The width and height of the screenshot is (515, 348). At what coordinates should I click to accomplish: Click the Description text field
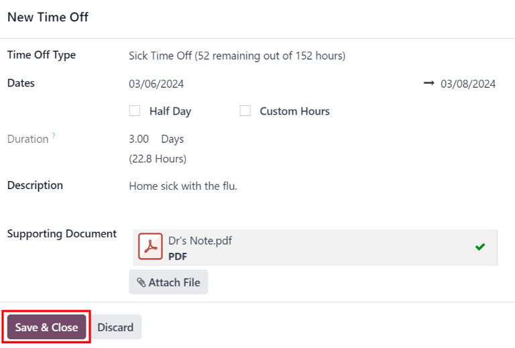183,186
